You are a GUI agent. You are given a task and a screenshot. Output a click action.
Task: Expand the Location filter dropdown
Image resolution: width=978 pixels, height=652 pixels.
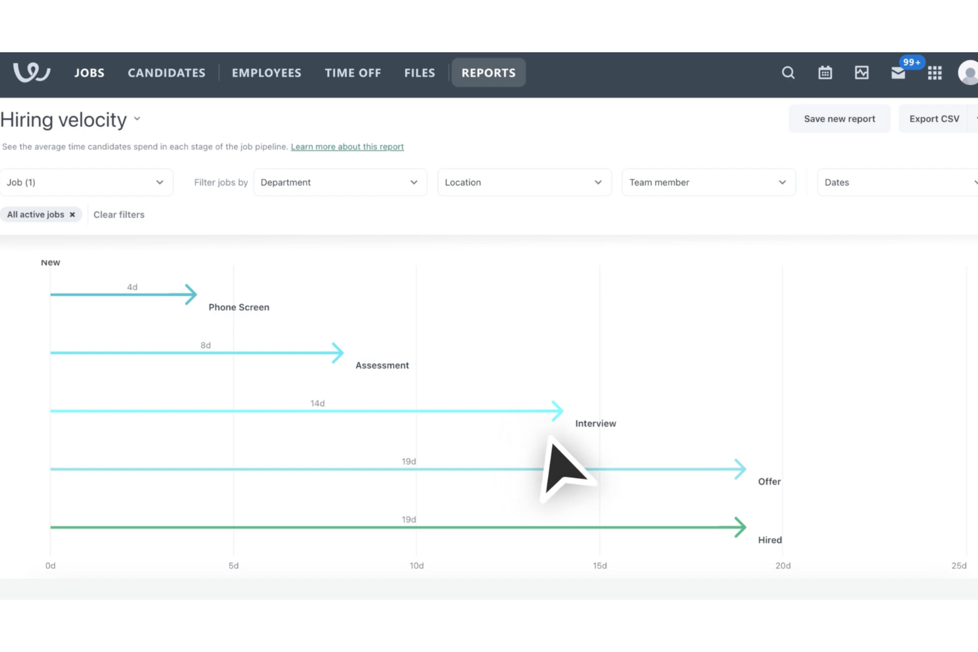523,182
